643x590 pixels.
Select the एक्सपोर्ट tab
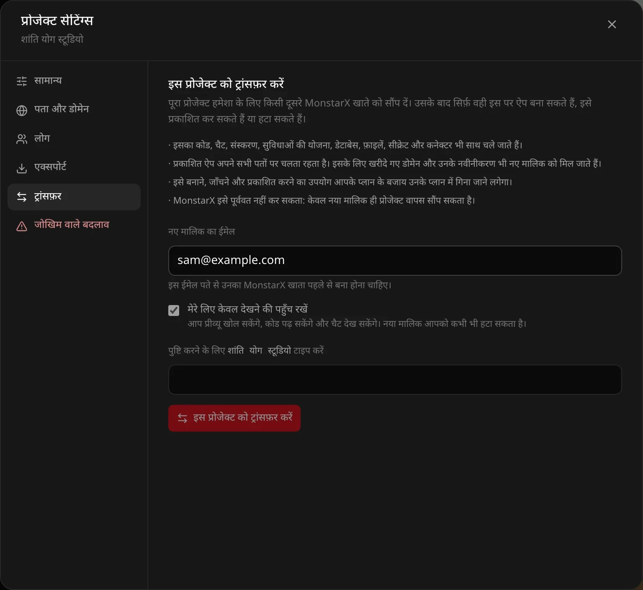coord(74,168)
